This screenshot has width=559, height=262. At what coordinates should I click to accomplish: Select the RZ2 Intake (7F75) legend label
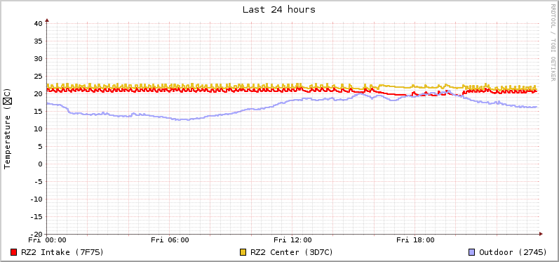[x=62, y=252]
